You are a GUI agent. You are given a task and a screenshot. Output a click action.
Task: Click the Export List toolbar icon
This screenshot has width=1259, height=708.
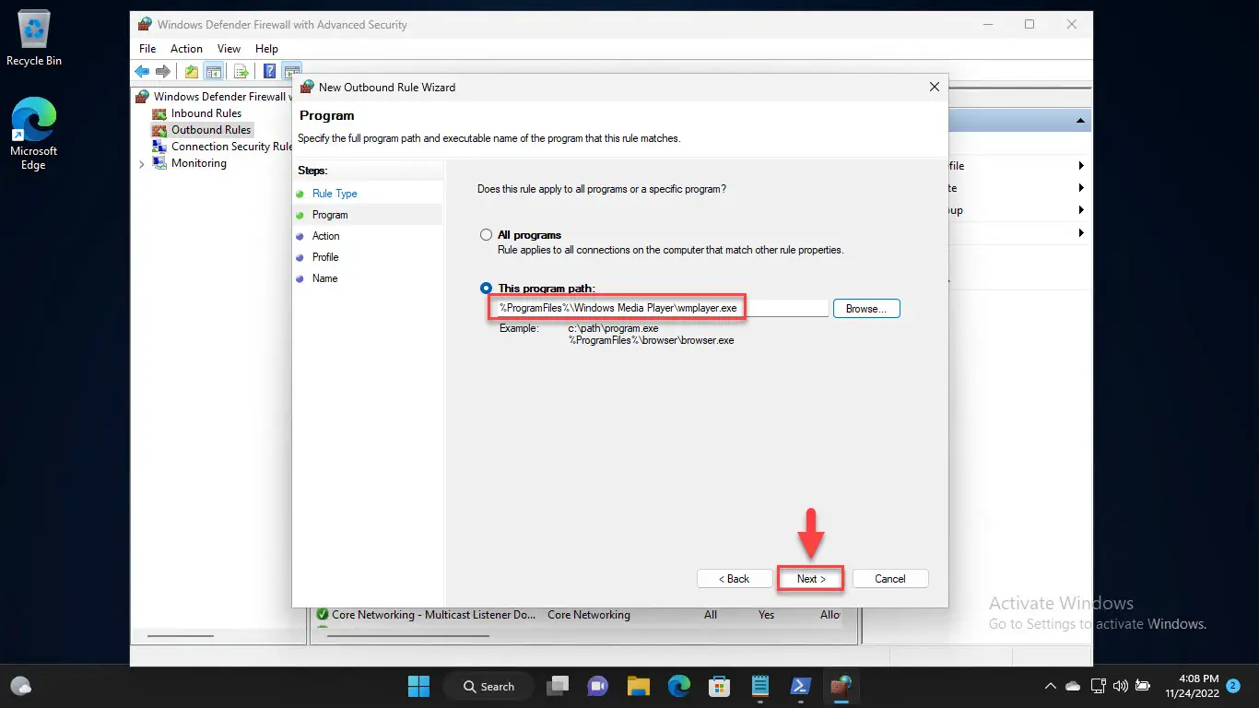coord(241,71)
